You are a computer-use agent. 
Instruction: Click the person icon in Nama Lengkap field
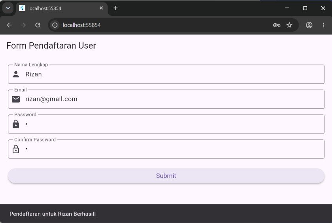coord(16,74)
